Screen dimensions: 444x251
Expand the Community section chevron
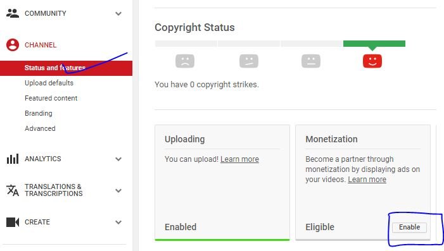118,13
